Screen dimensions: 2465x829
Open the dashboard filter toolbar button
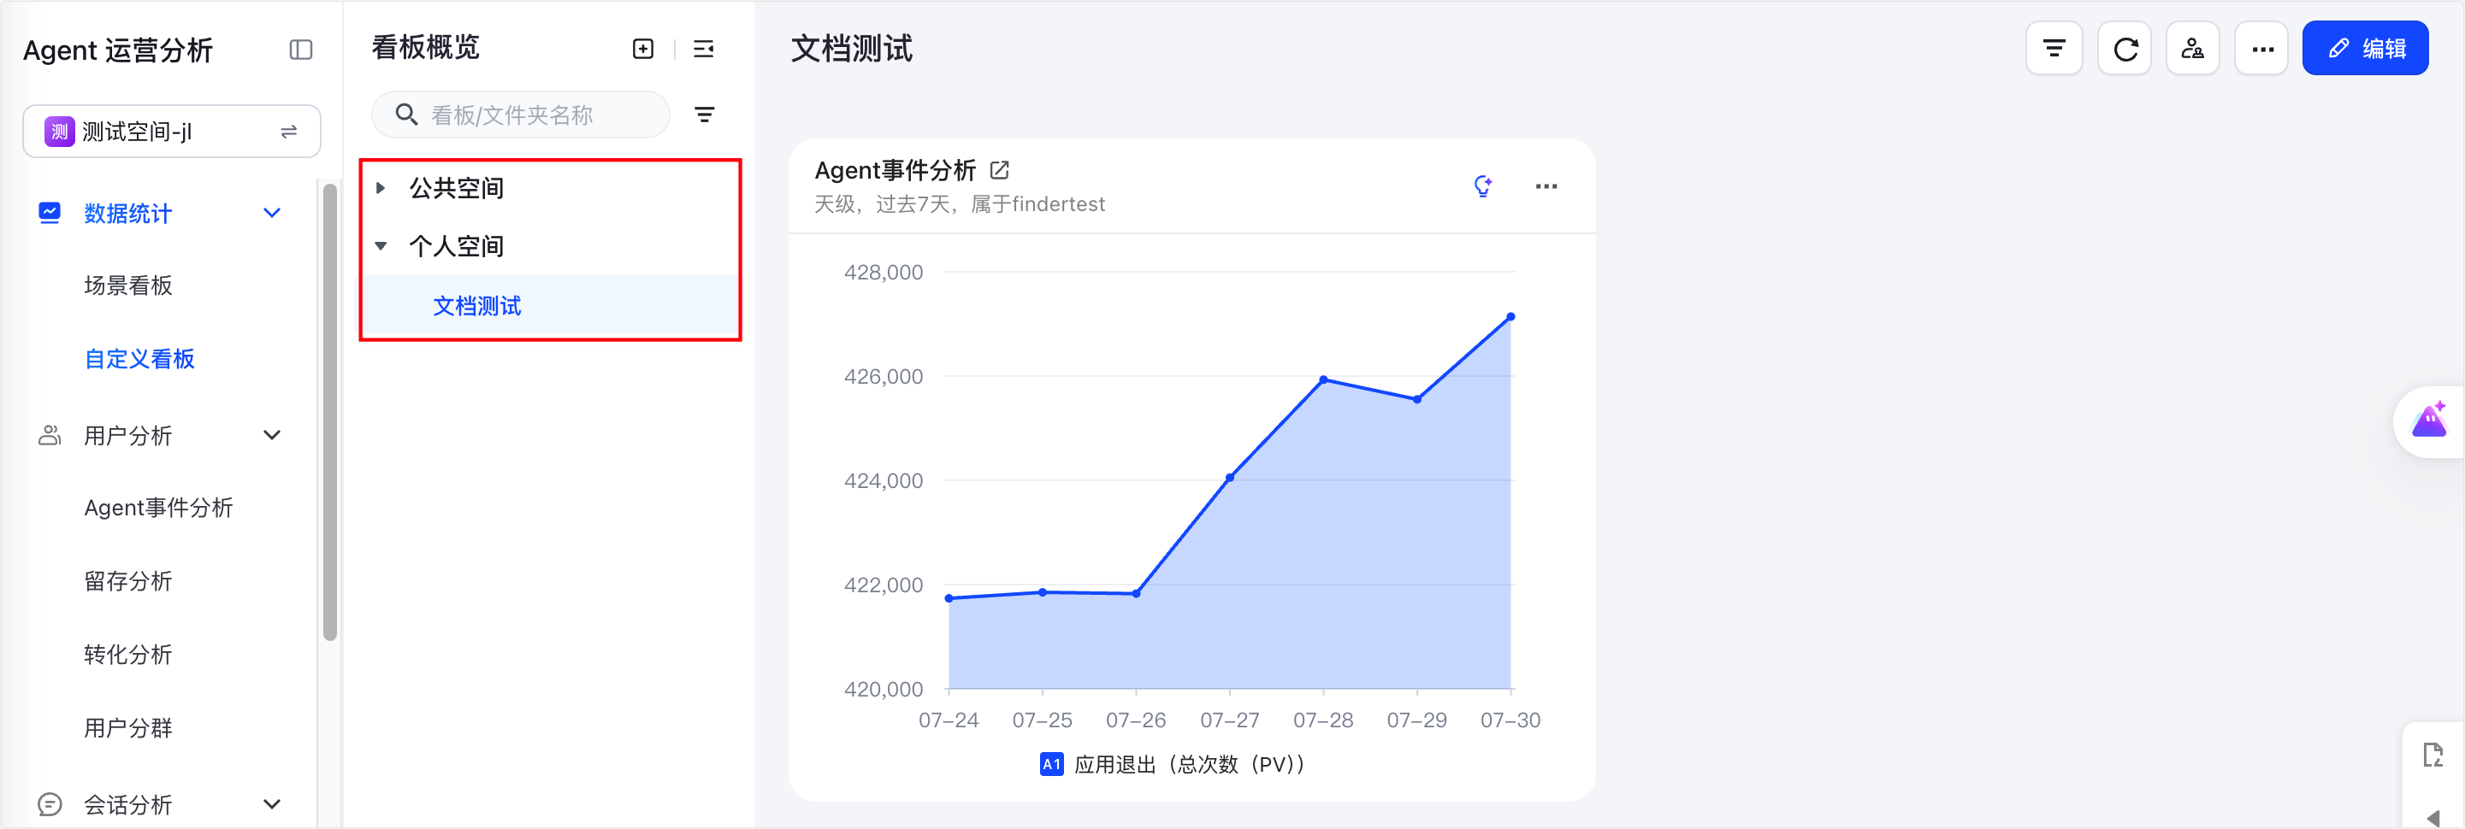point(2054,48)
